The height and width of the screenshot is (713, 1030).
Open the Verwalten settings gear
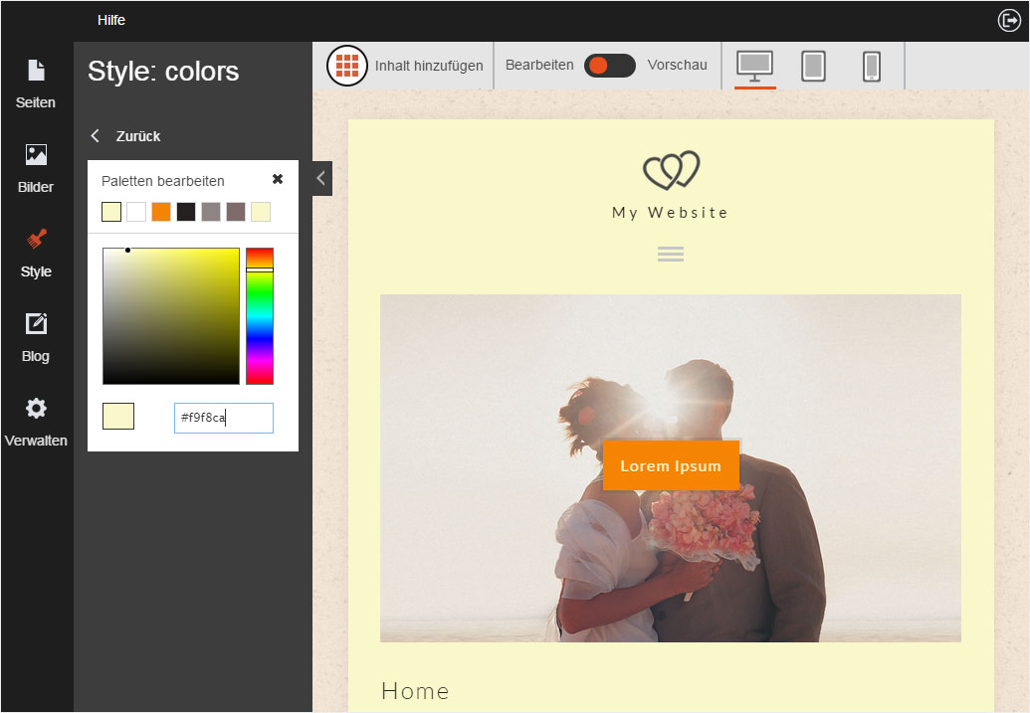click(x=36, y=423)
